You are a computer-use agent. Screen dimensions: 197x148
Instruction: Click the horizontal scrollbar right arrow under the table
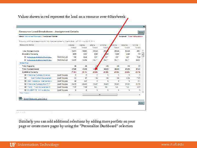pyautogui.click(x=139, y=95)
